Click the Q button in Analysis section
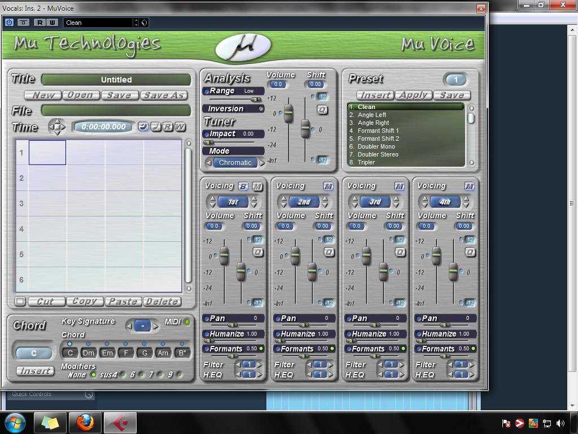578x434 pixels. (x=322, y=110)
